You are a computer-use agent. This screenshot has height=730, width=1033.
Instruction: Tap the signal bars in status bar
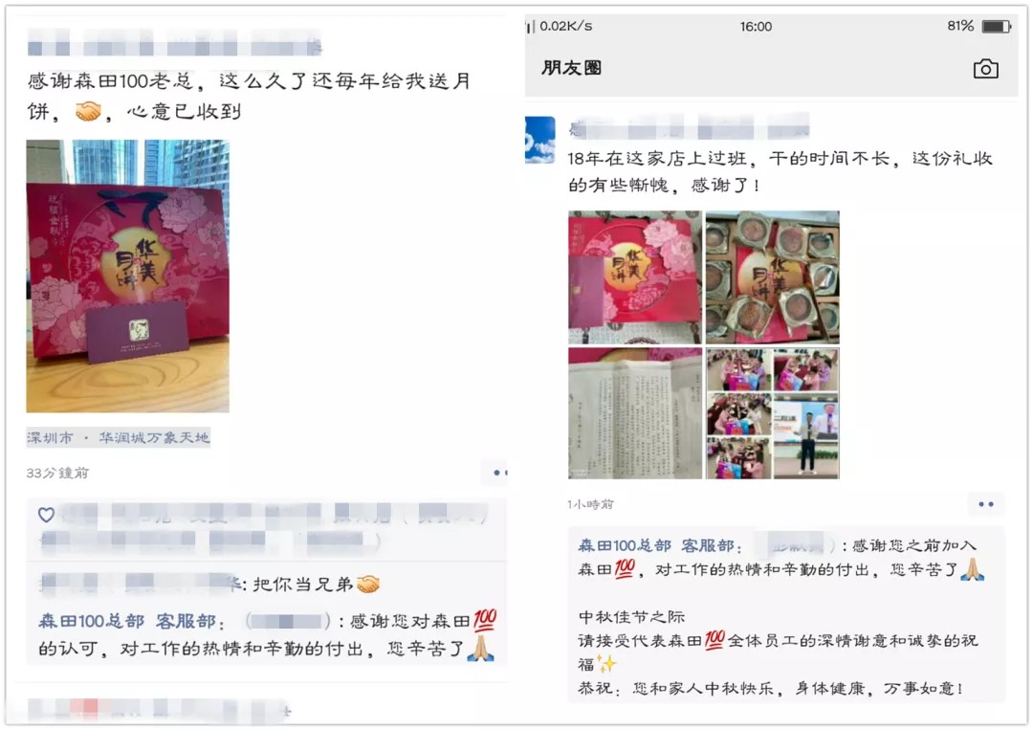pos(530,27)
